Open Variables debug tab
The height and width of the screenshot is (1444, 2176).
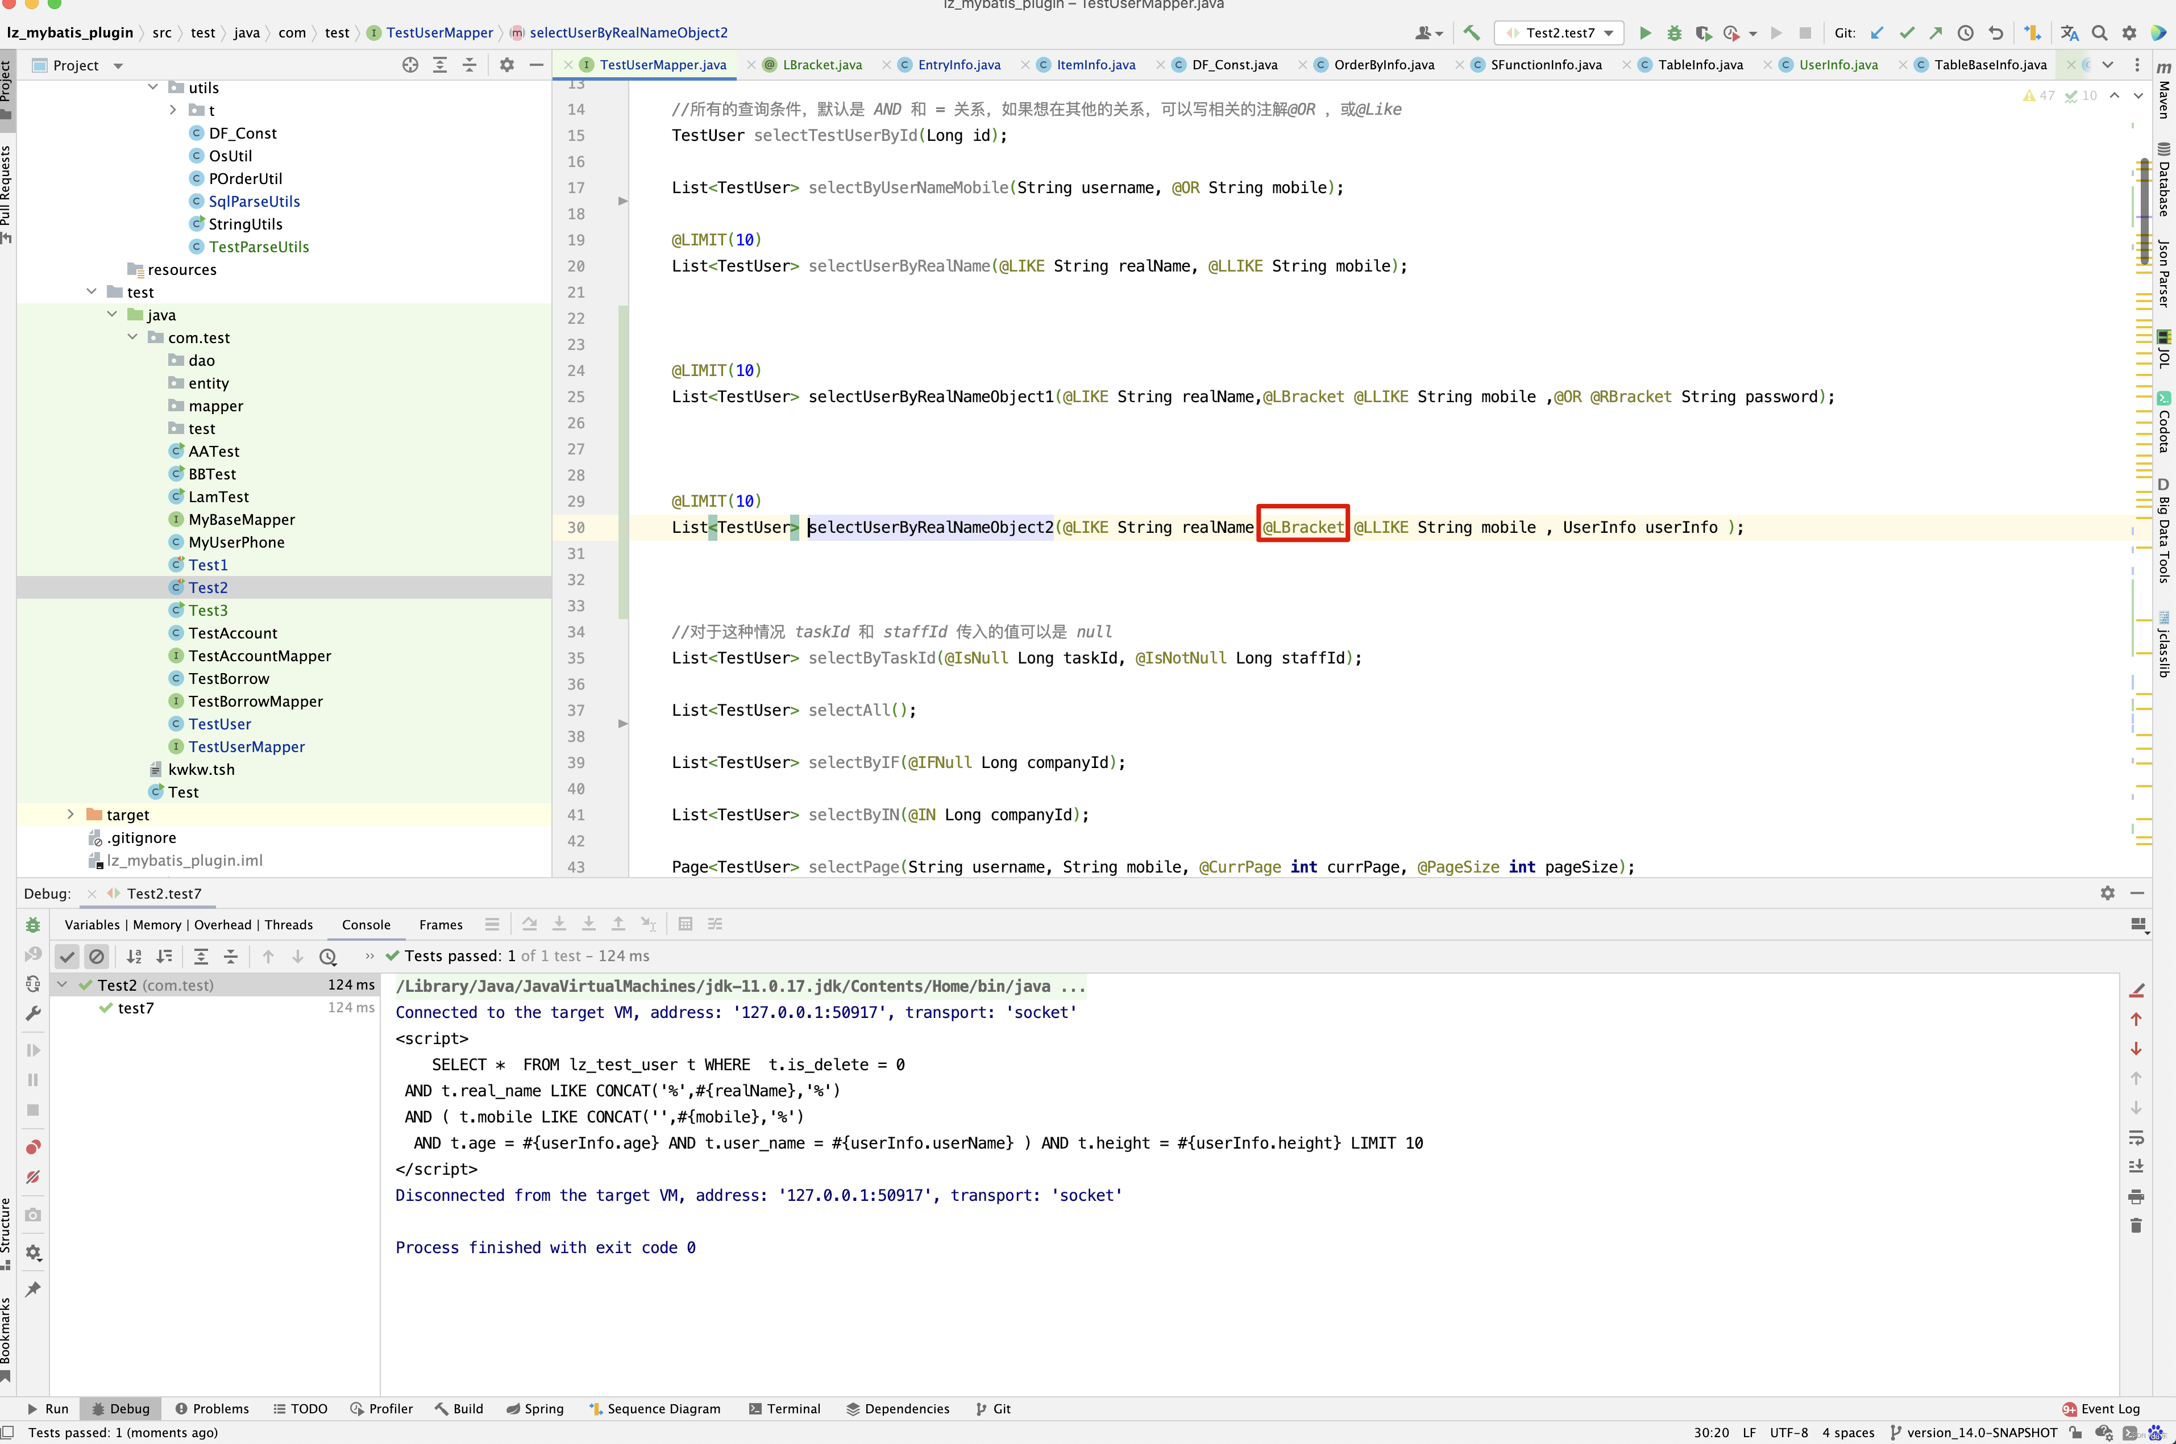click(x=92, y=925)
